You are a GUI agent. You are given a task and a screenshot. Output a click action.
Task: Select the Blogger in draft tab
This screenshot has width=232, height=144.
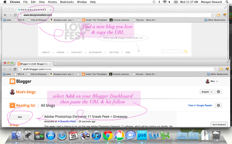(34, 64)
